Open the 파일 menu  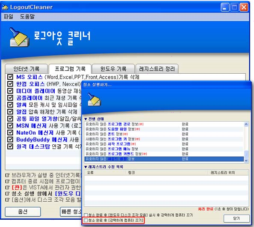[9, 16]
